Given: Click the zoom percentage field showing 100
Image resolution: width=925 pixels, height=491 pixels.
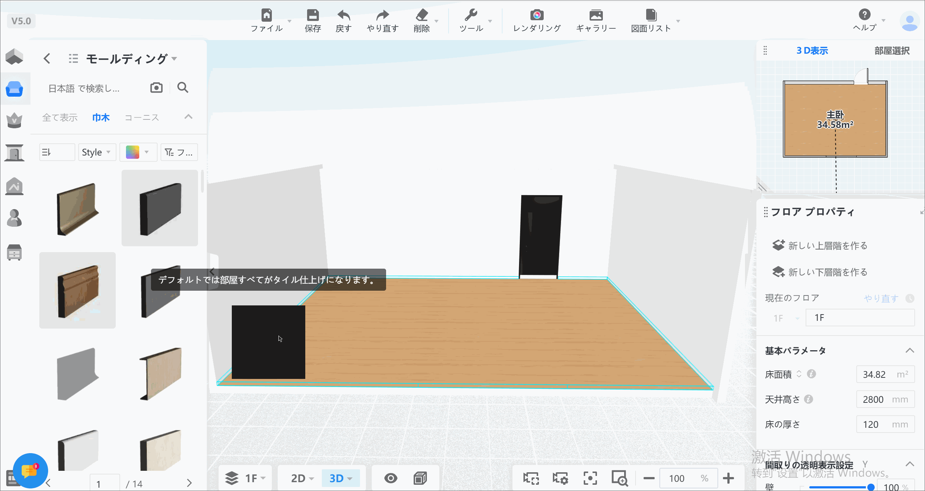Looking at the screenshot, I should 688,478.
